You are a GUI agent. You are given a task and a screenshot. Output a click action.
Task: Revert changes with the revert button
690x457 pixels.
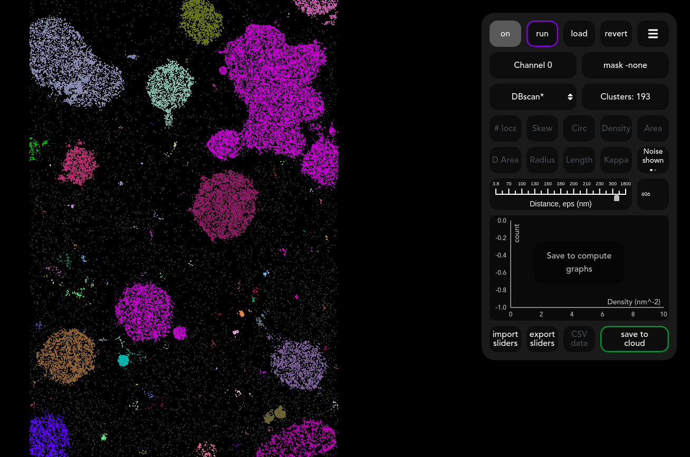(616, 34)
